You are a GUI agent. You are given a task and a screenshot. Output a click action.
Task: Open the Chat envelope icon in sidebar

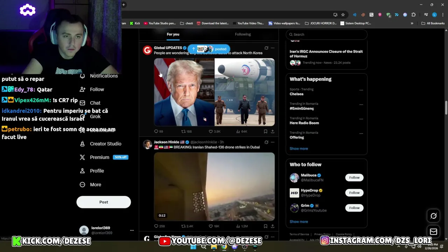pyautogui.click(x=82, y=103)
